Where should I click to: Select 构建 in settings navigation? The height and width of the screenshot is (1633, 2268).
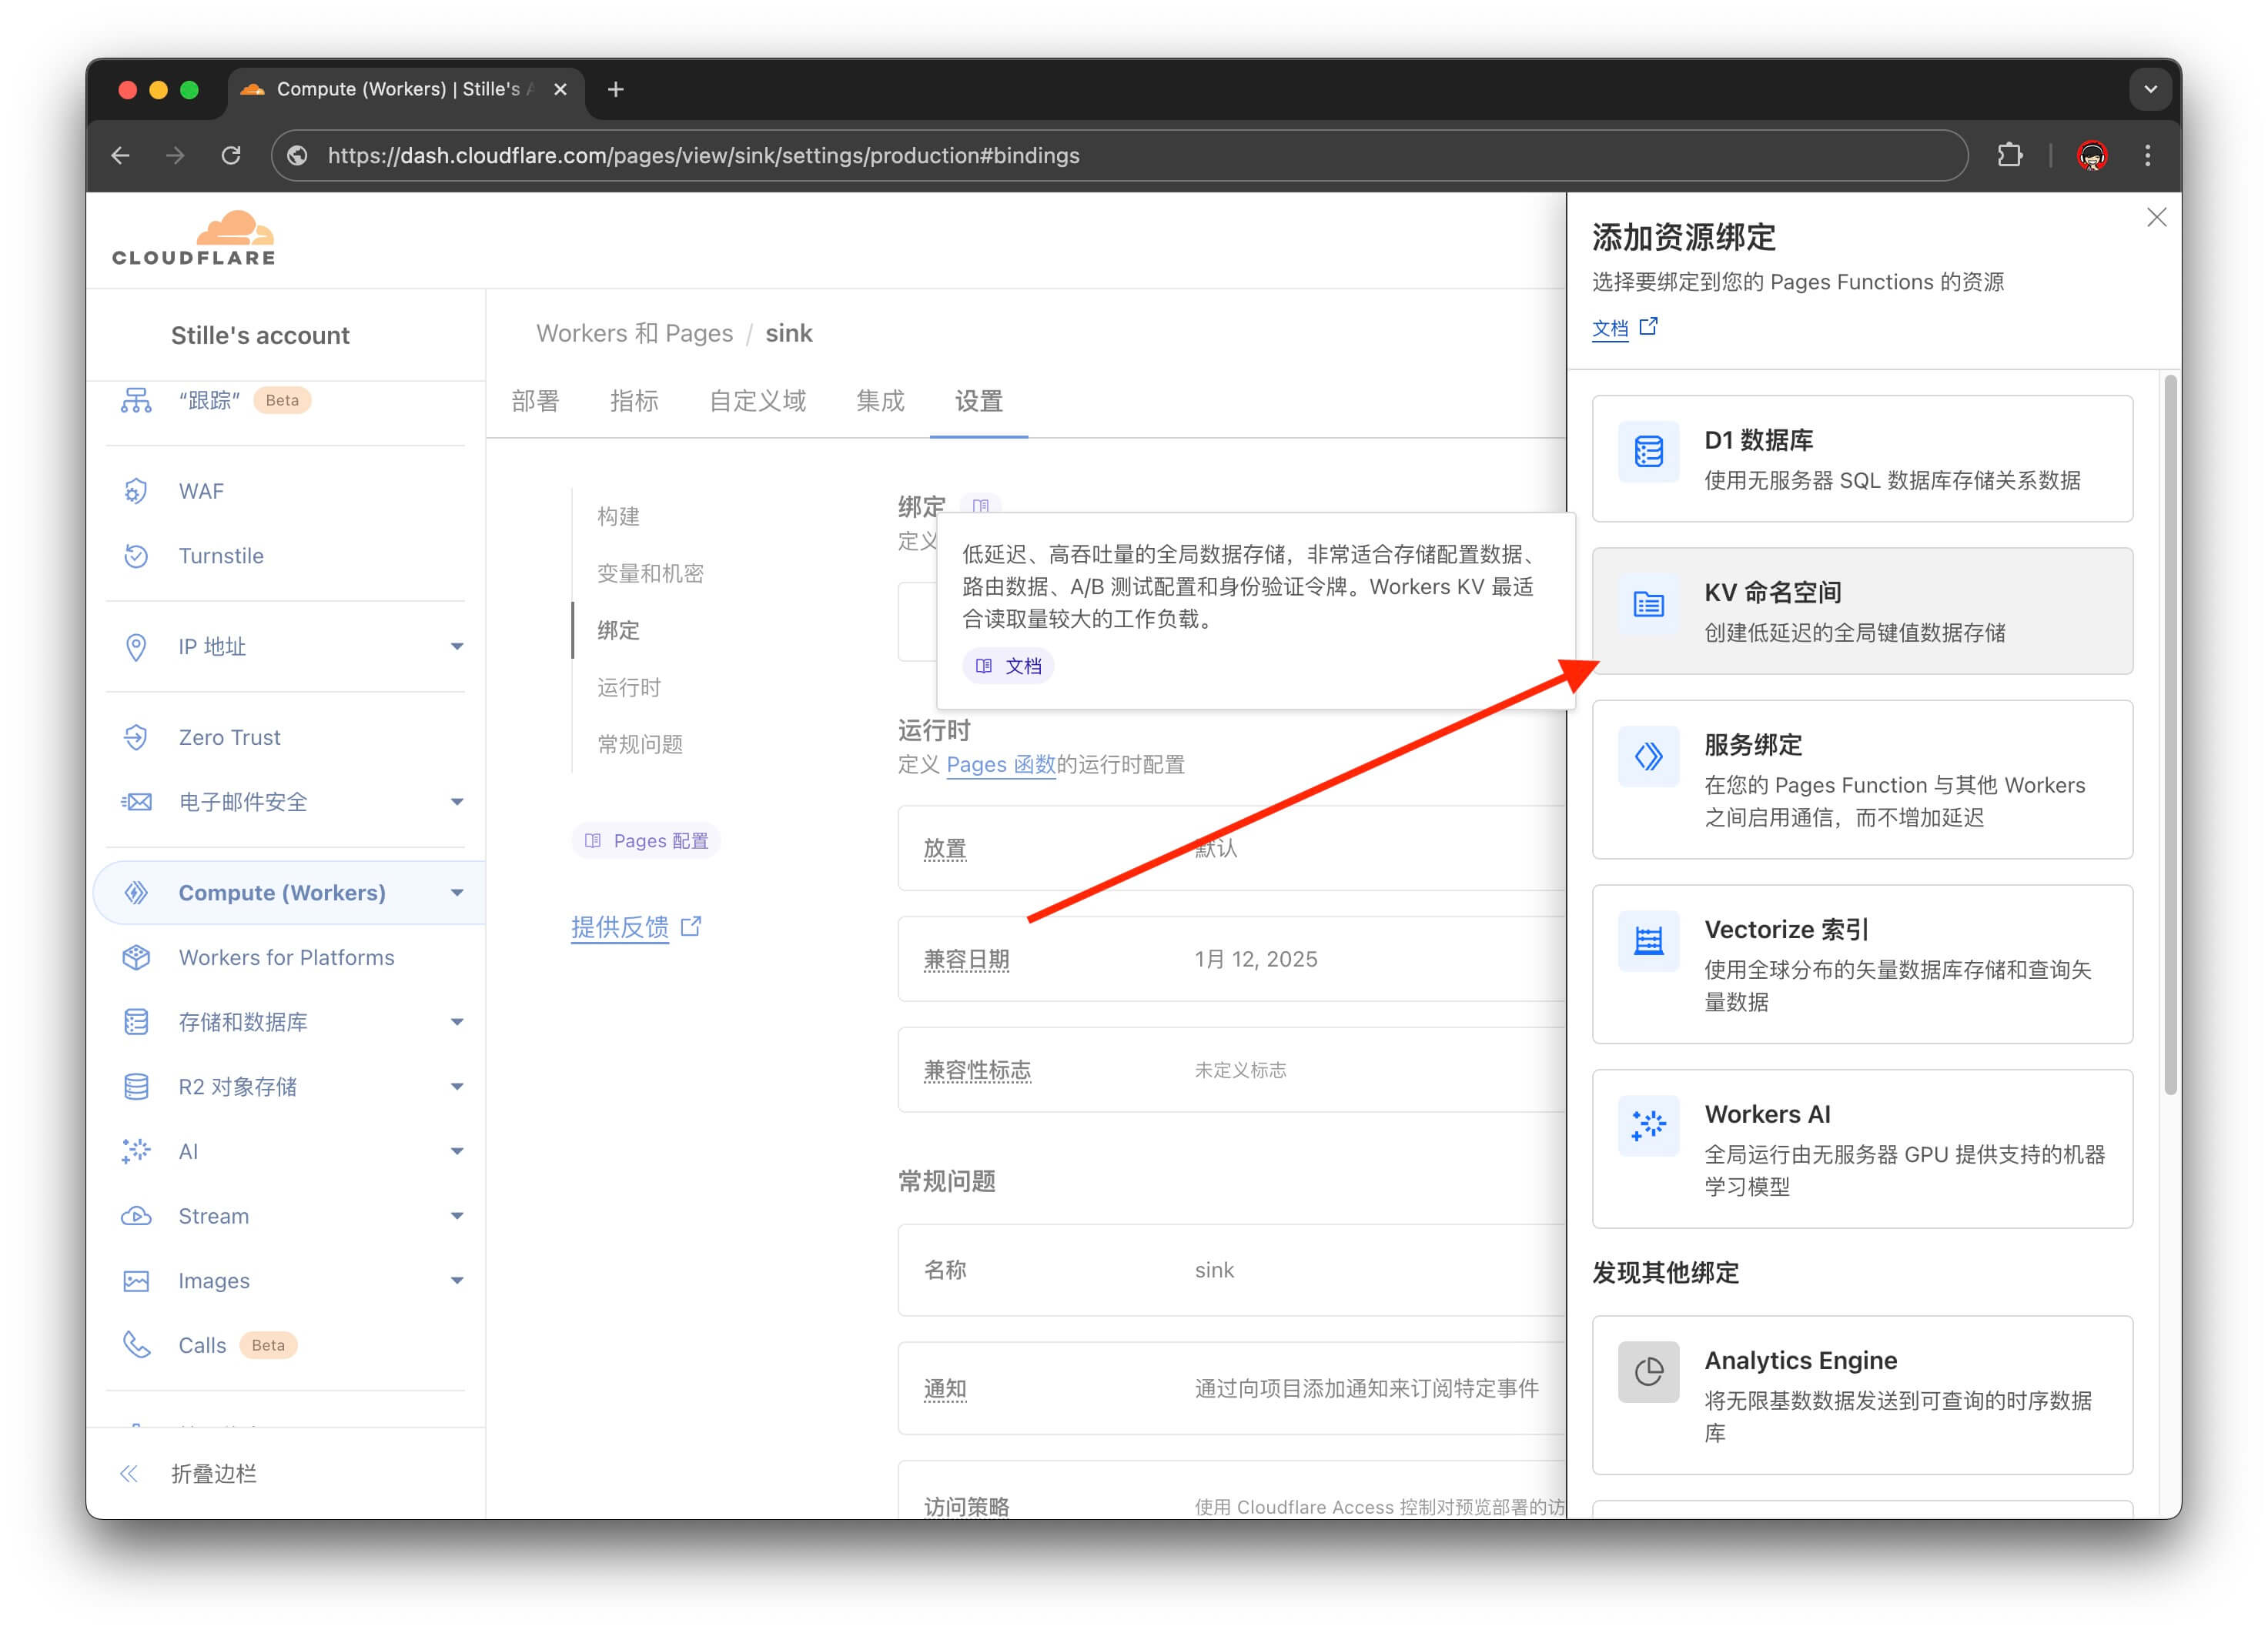tap(618, 516)
